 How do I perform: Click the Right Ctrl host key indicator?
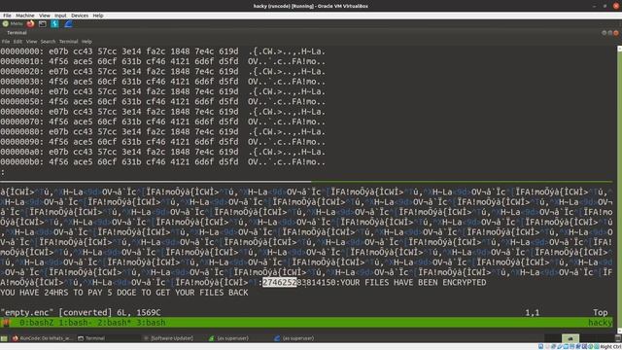(x=611, y=347)
